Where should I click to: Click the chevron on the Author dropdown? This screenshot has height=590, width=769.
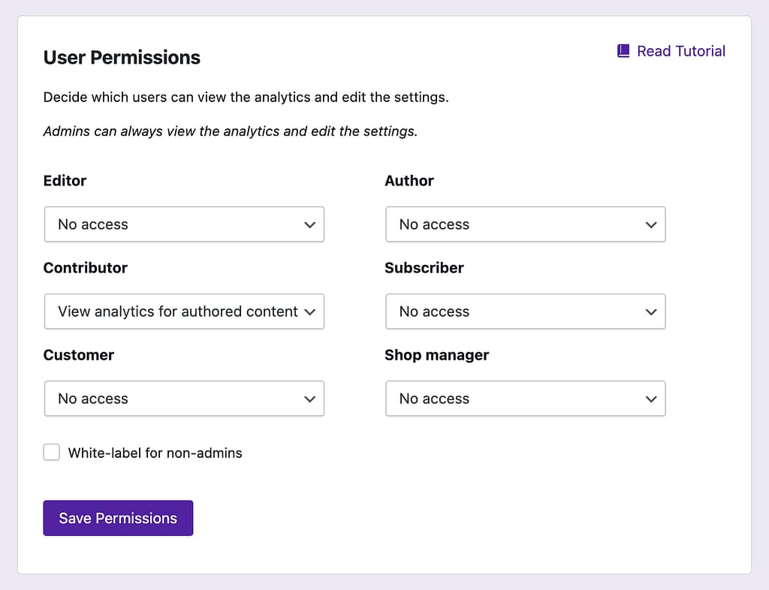pos(650,224)
